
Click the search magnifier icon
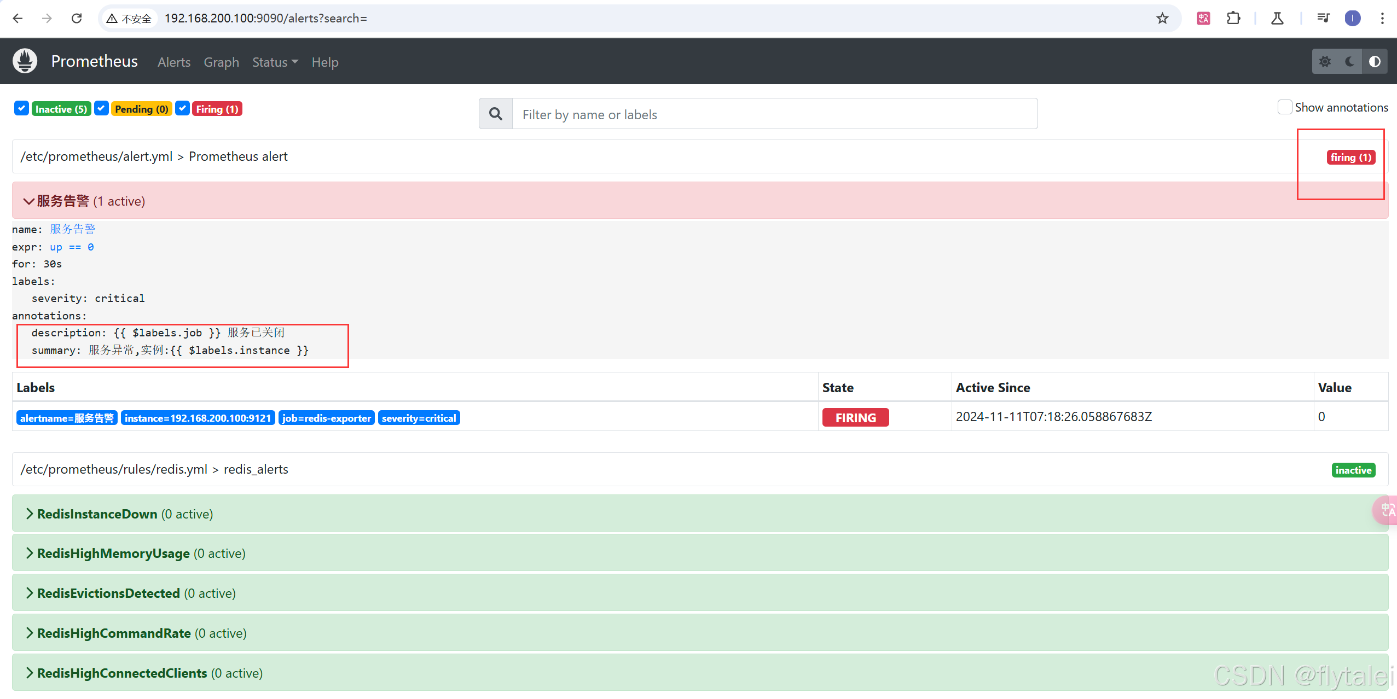tap(495, 114)
